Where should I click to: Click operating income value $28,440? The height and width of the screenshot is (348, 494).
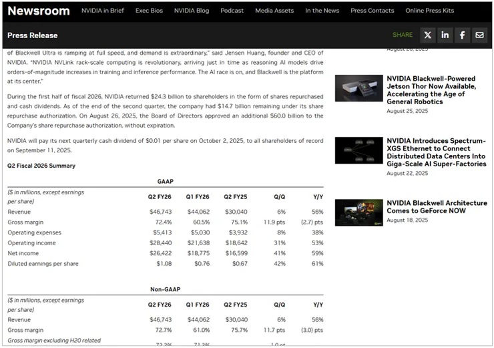coord(161,243)
